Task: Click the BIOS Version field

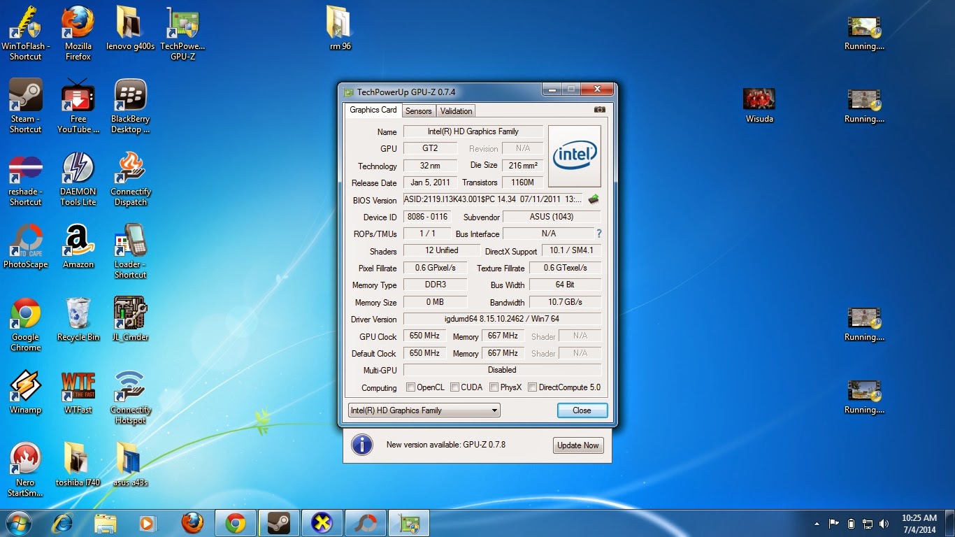Action: [x=493, y=199]
